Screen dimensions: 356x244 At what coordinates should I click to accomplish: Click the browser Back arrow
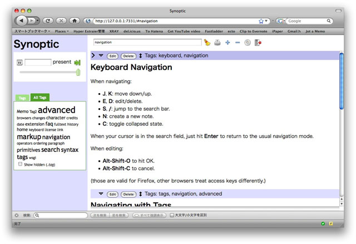tap(21, 21)
